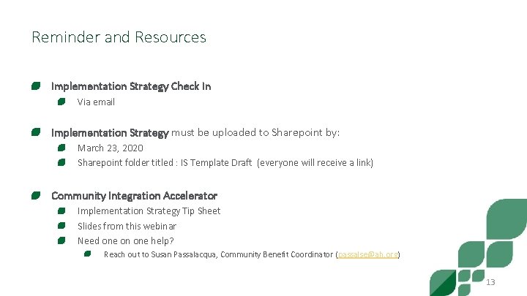Click the leaf bullet beside Implementation Strategy Check In
This screenshot has height=296, width=527.
(36, 86)
